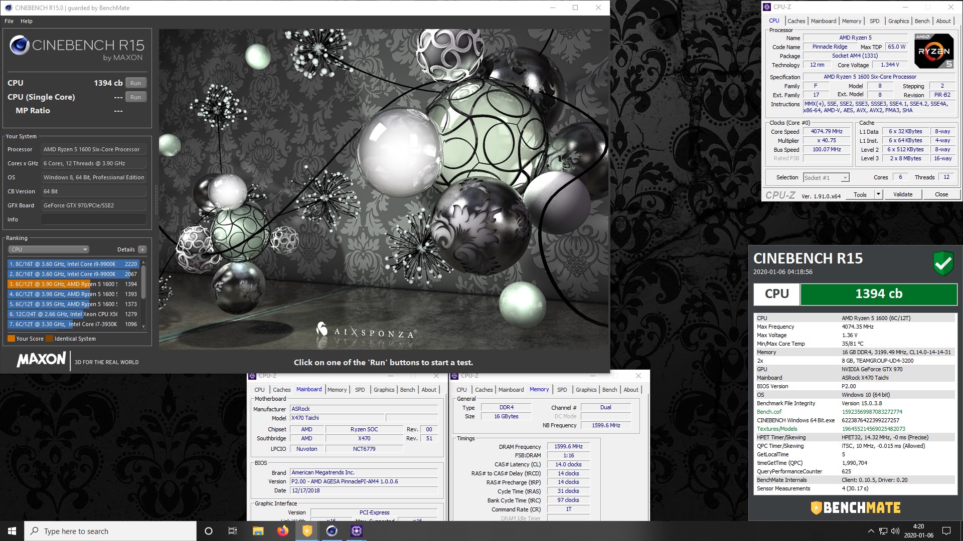
Task: Open Mainboard tab in Memory CPU-Z window
Action: [x=511, y=390]
